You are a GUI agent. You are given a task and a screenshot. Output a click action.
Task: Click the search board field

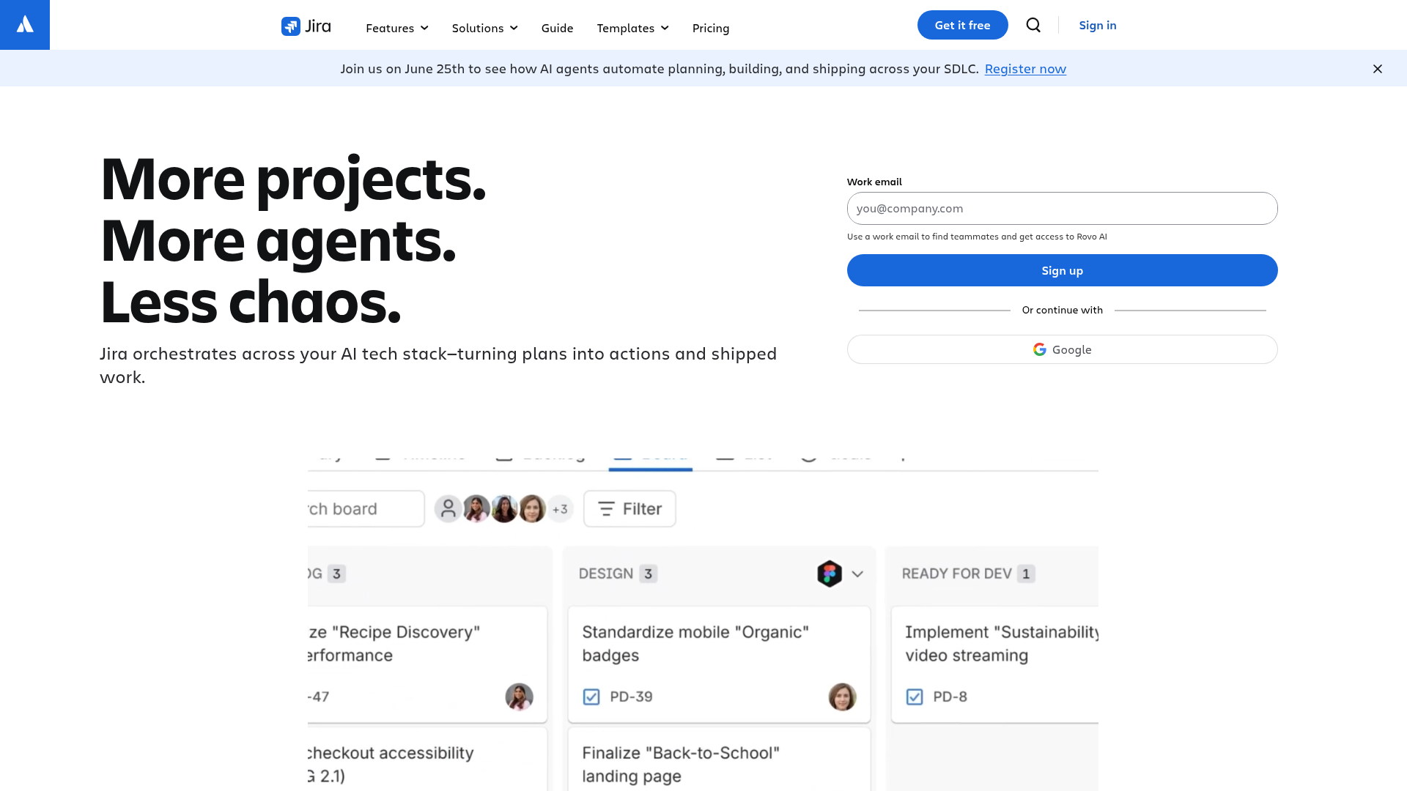(366, 509)
